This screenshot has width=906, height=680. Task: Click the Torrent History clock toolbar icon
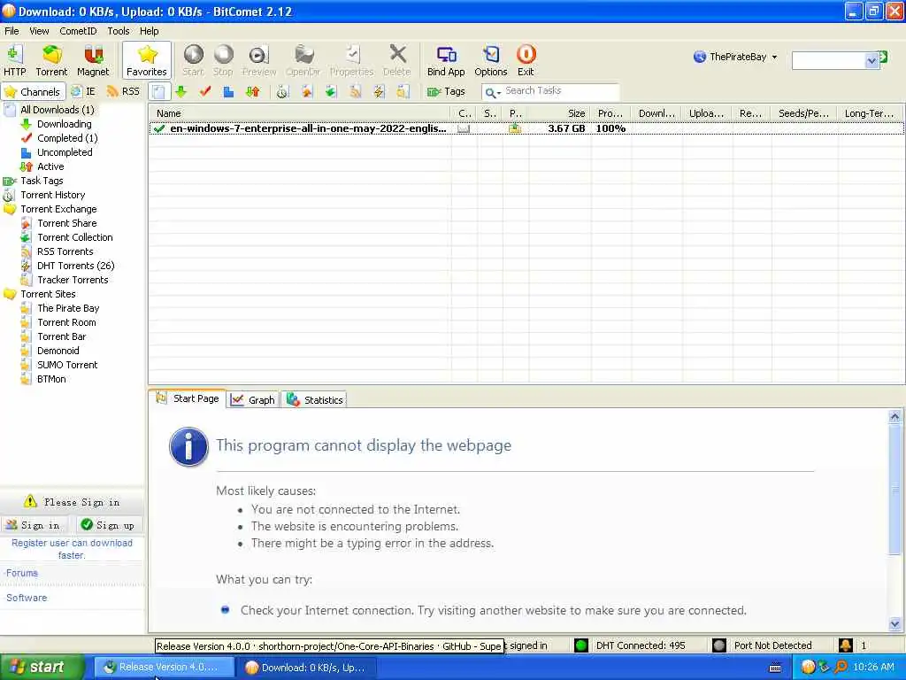pyautogui.click(x=282, y=91)
